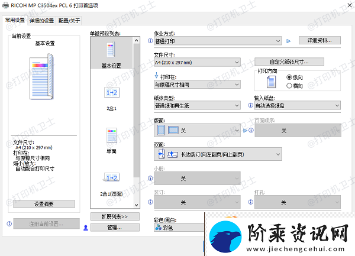
Task: Click info icon beside 注册当前设置 button
Action: (x=9, y=224)
